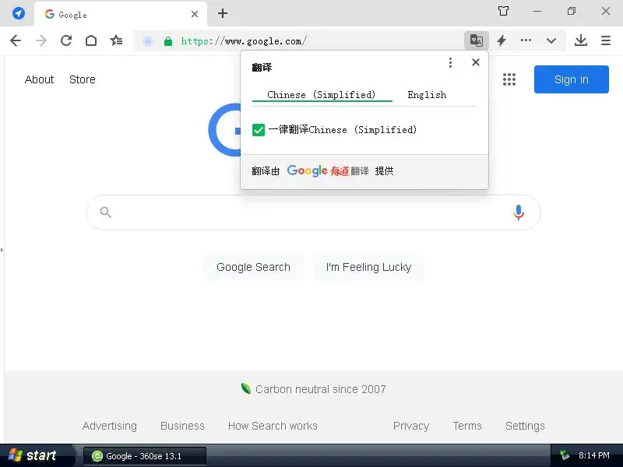623x467 pixels.
Task: Select the Google tab
Action: coord(121,14)
